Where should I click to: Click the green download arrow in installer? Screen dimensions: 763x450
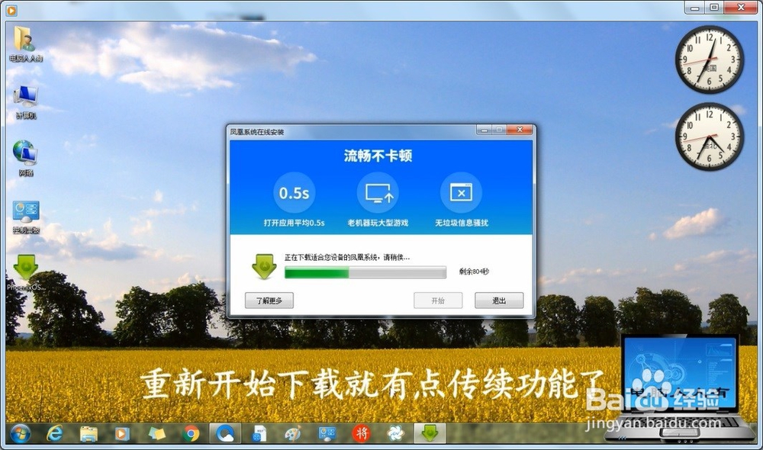click(x=264, y=266)
